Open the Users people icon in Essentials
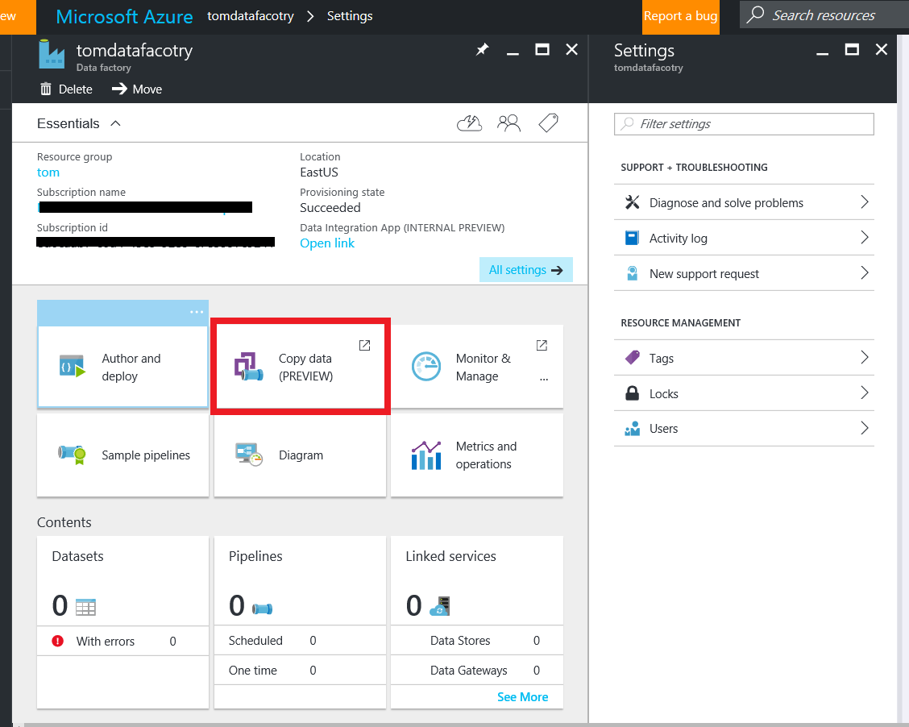The width and height of the screenshot is (909, 727). tap(509, 123)
